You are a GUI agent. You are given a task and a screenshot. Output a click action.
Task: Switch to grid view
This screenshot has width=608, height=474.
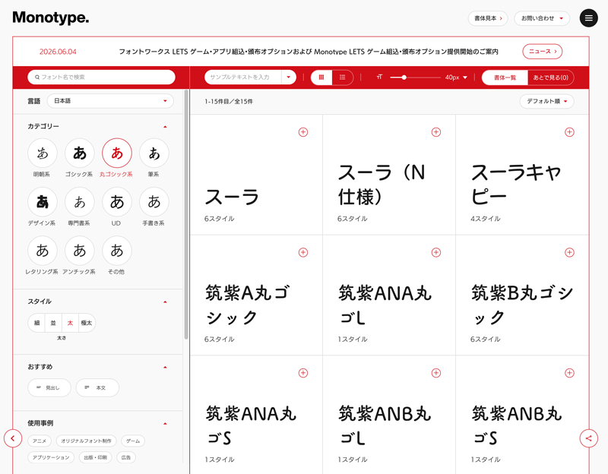[x=321, y=77]
